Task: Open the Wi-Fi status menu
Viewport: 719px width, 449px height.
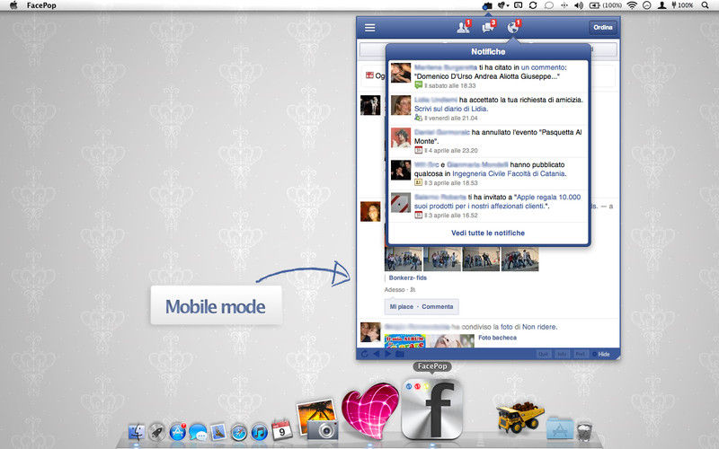Action: [x=633, y=5]
